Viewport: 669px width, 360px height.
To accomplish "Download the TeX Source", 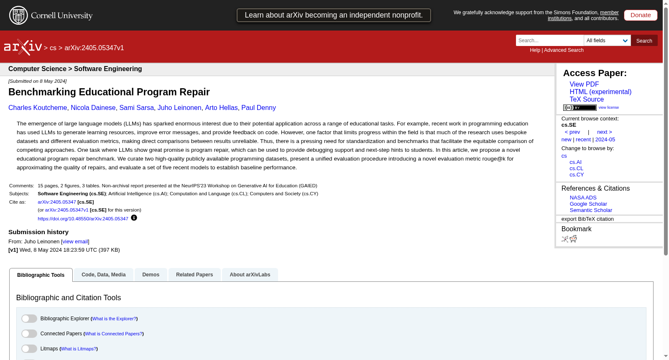I will [587, 100].
